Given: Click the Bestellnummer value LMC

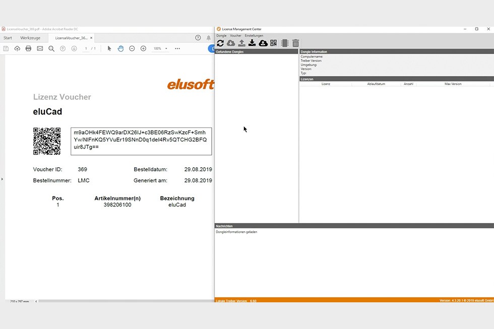Looking at the screenshot, I should (84, 180).
